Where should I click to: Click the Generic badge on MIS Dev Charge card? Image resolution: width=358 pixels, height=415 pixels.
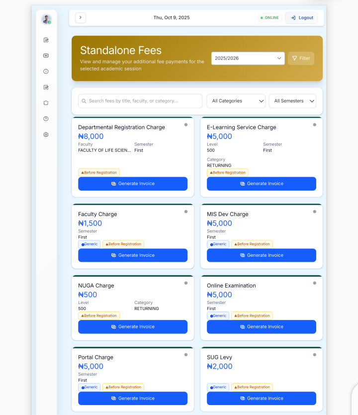point(218,244)
